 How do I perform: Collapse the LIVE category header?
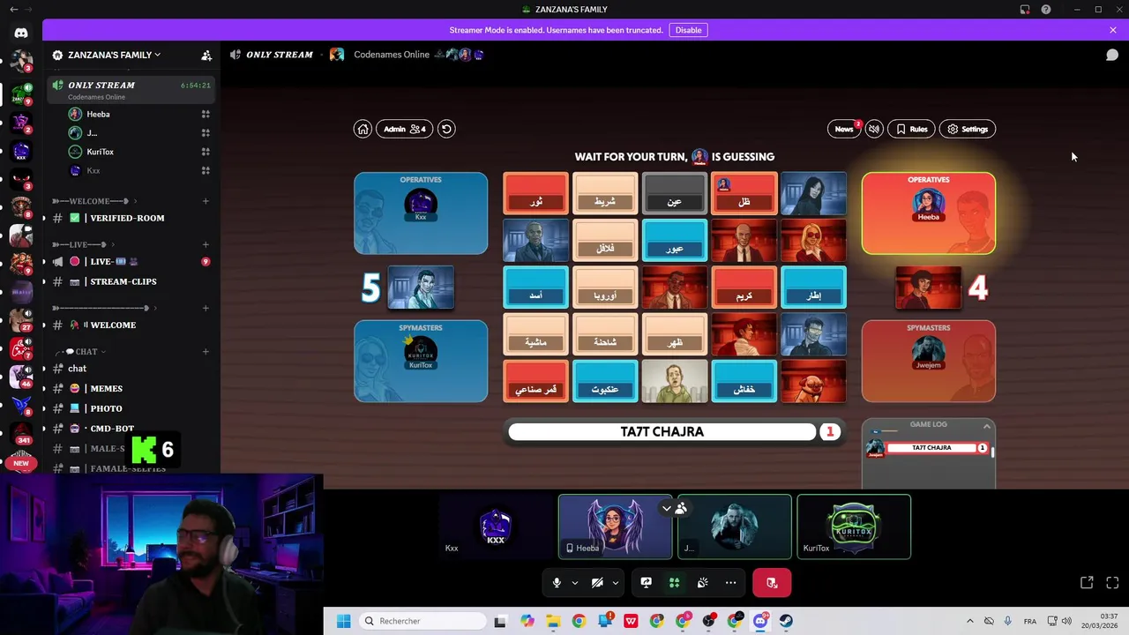tap(83, 244)
